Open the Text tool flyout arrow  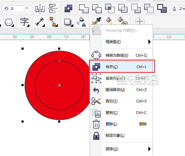pos(28,26)
